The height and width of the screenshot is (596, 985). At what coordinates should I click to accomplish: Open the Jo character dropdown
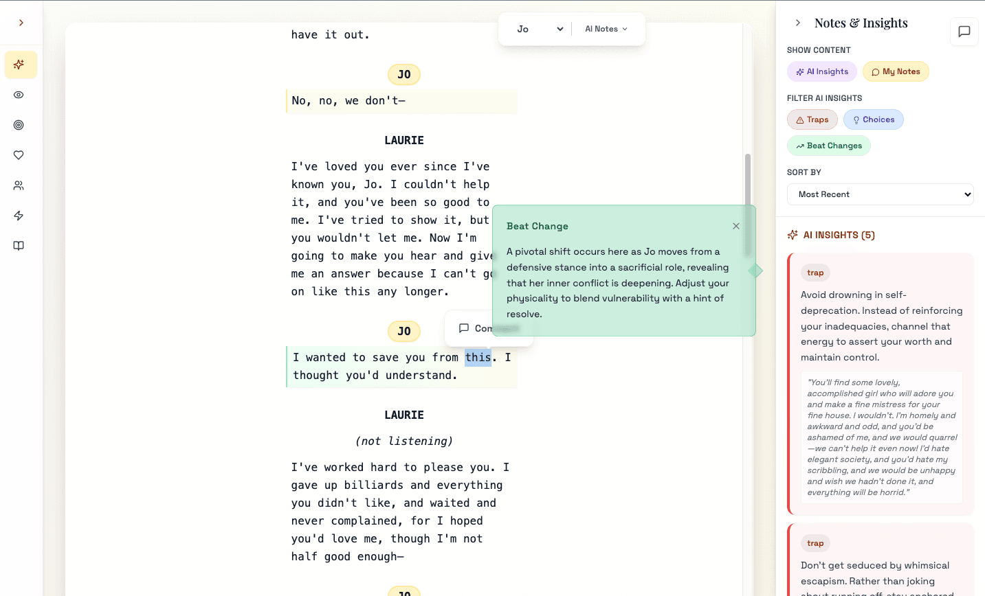point(540,29)
